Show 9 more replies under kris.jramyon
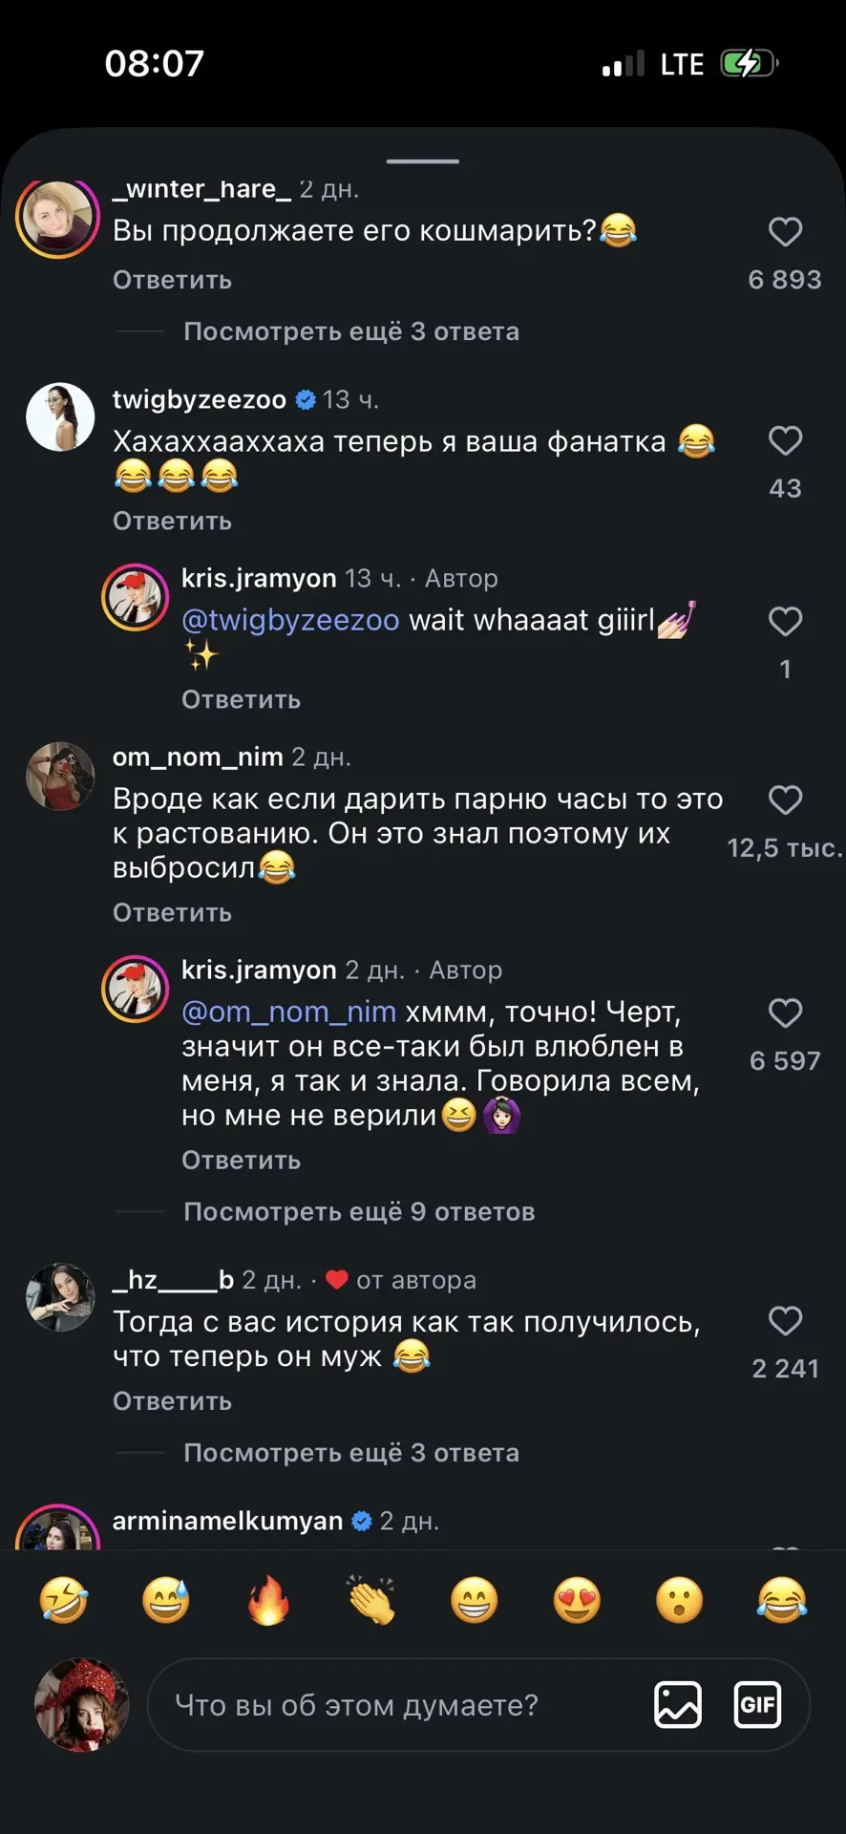Viewport: 846px width, 1834px height. pyautogui.click(x=359, y=1212)
